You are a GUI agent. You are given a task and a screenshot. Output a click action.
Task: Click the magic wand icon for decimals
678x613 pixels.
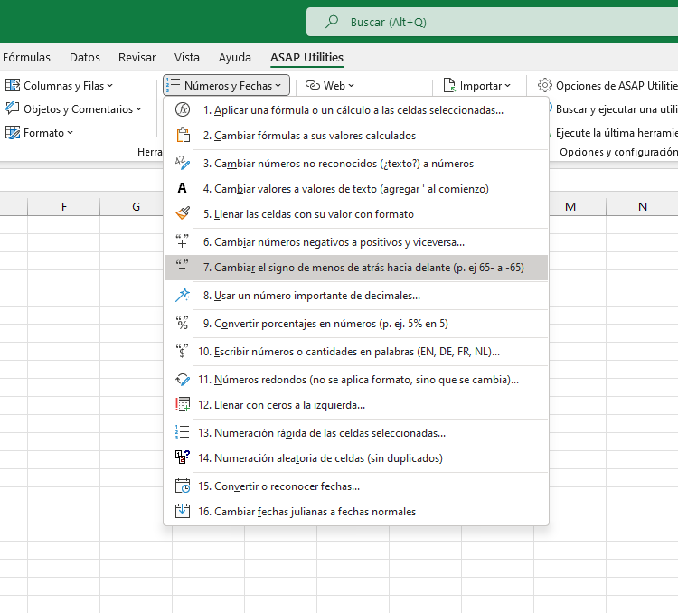coord(183,295)
